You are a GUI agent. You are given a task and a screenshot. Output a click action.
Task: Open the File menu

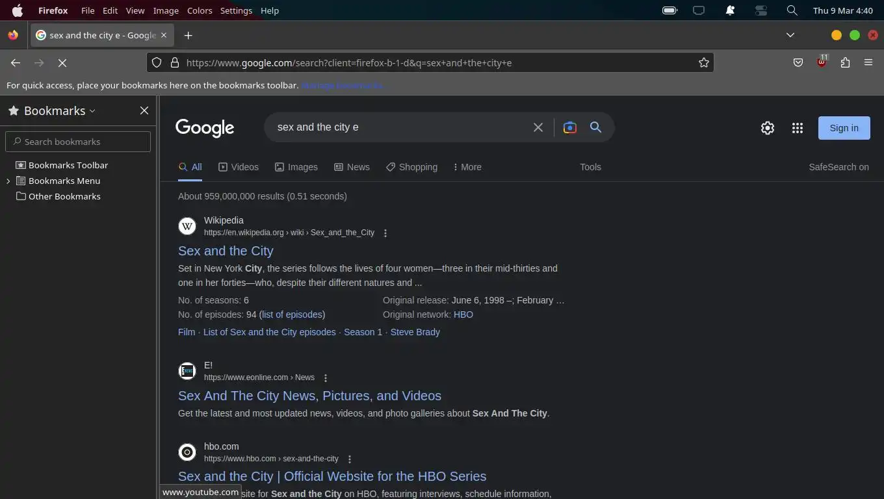[x=88, y=10]
